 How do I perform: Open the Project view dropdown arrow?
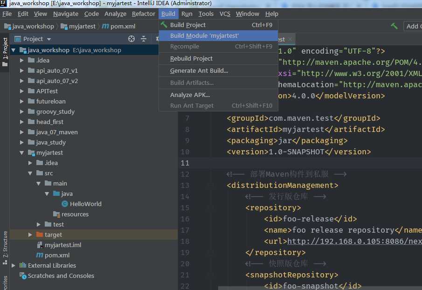point(48,39)
